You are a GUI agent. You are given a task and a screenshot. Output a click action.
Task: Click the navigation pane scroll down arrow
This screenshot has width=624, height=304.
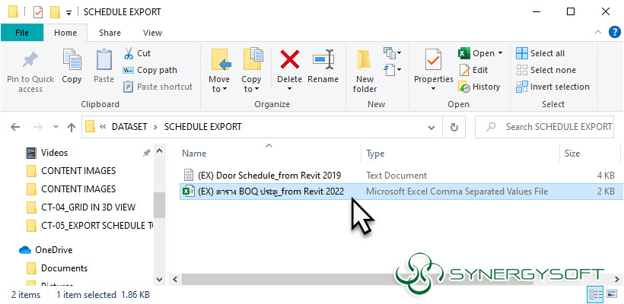(x=159, y=280)
